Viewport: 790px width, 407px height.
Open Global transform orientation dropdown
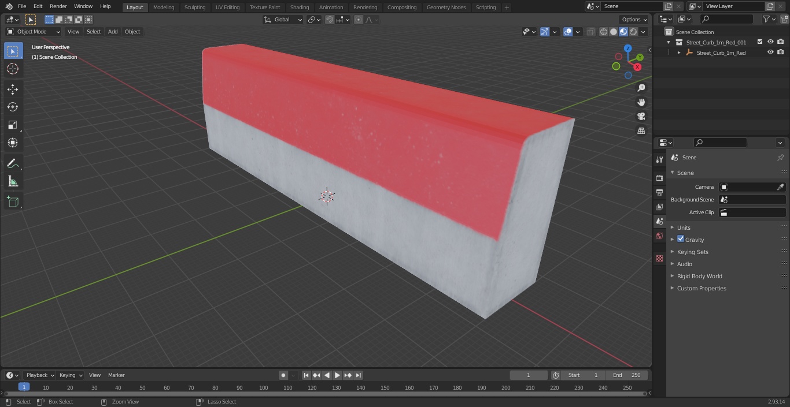pyautogui.click(x=283, y=20)
